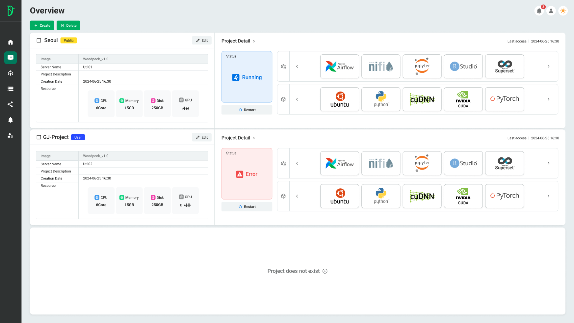Screen dimensions: 574x323
Task: Open the user profile icon
Action: tap(551, 11)
